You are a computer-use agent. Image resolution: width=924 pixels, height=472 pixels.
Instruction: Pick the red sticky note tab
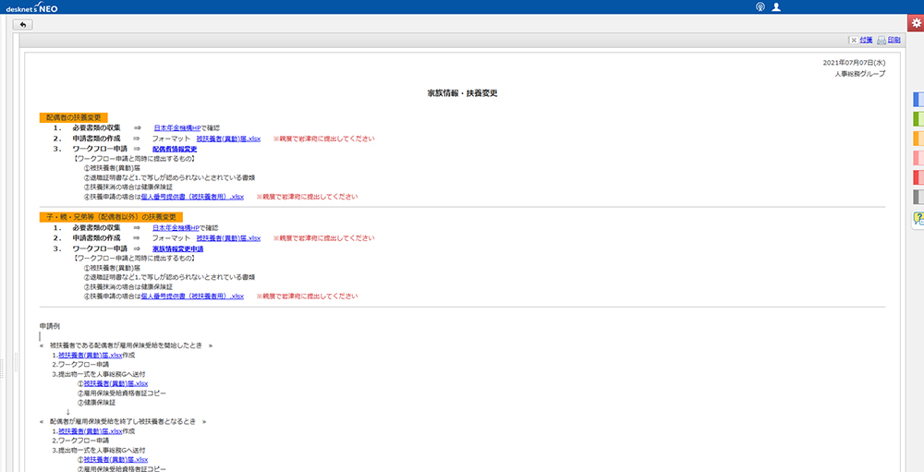pos(918,176)
